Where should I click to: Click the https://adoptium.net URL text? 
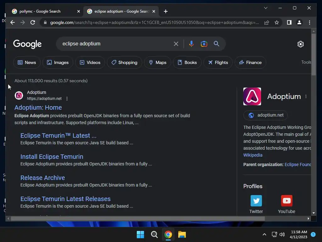[x=44, y=99]
